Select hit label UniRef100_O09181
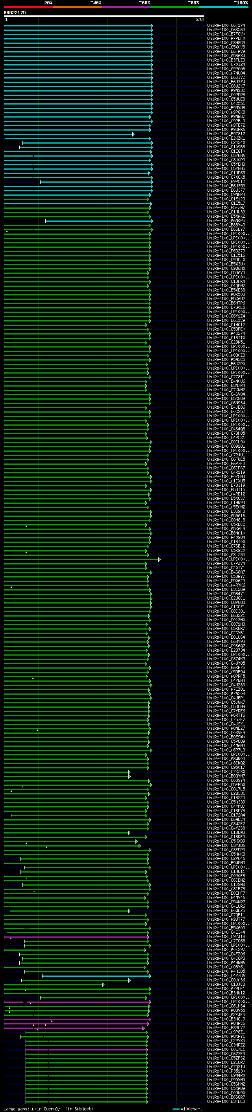This screenshot has height=1112, width=252. click(226, 446)
